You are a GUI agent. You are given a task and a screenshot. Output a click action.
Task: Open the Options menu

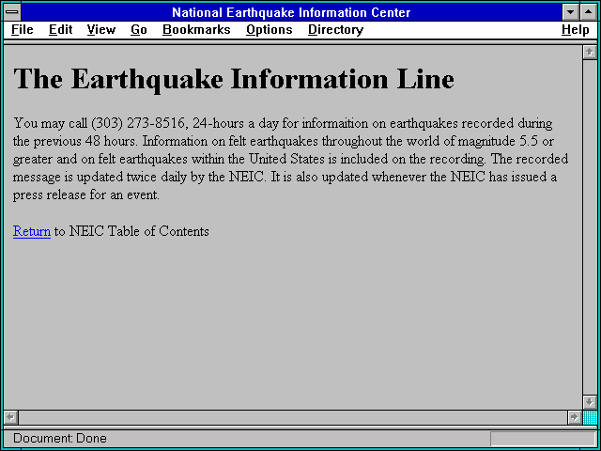pyautogui.click(x=270, y=29)
